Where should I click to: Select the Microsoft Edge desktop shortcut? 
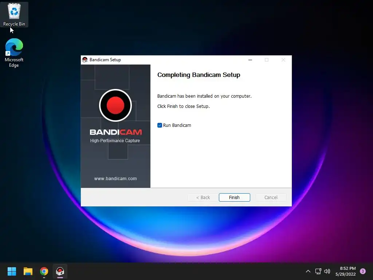(x=14, y=53)
